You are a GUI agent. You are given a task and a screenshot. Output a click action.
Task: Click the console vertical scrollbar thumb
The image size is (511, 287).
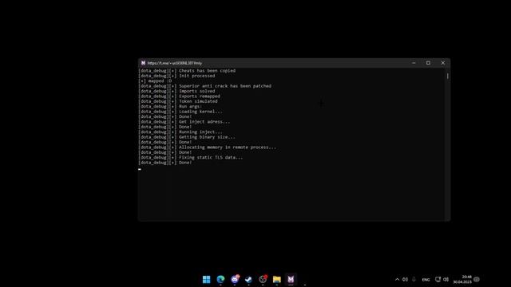click(x=448, y=76)
